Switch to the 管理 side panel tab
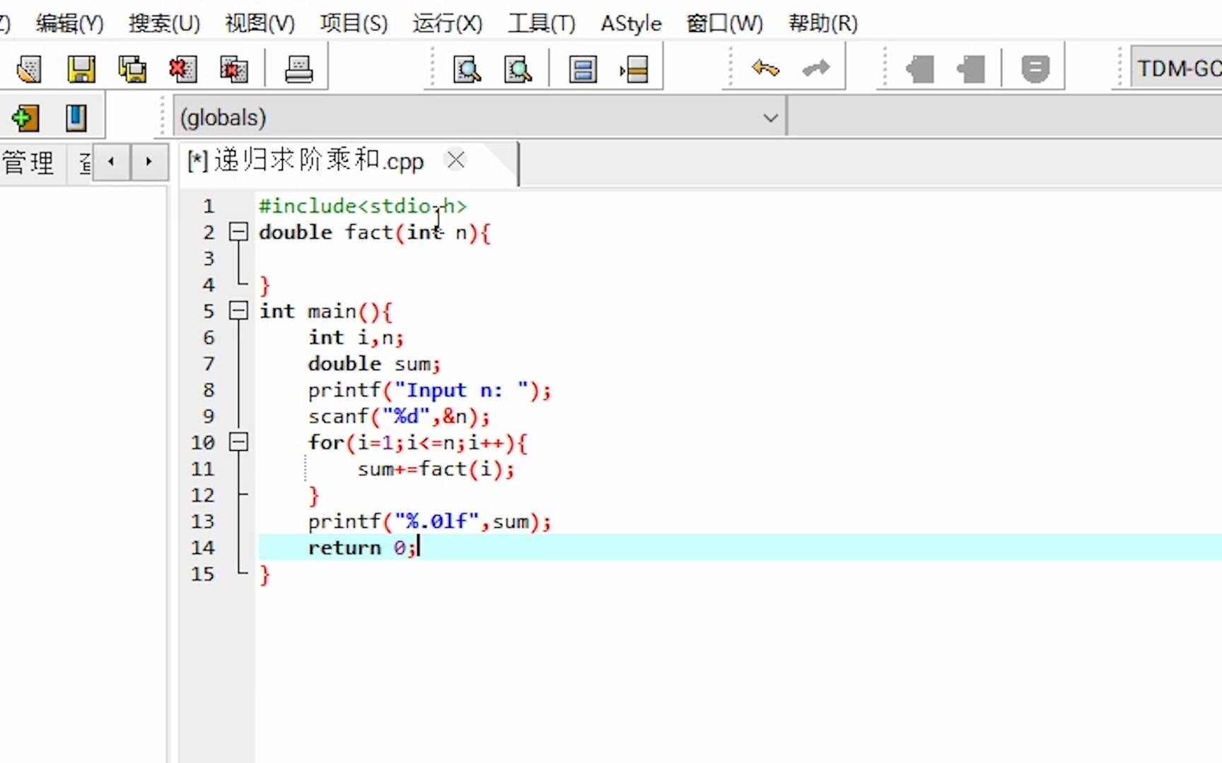 (x=28, y=163)
